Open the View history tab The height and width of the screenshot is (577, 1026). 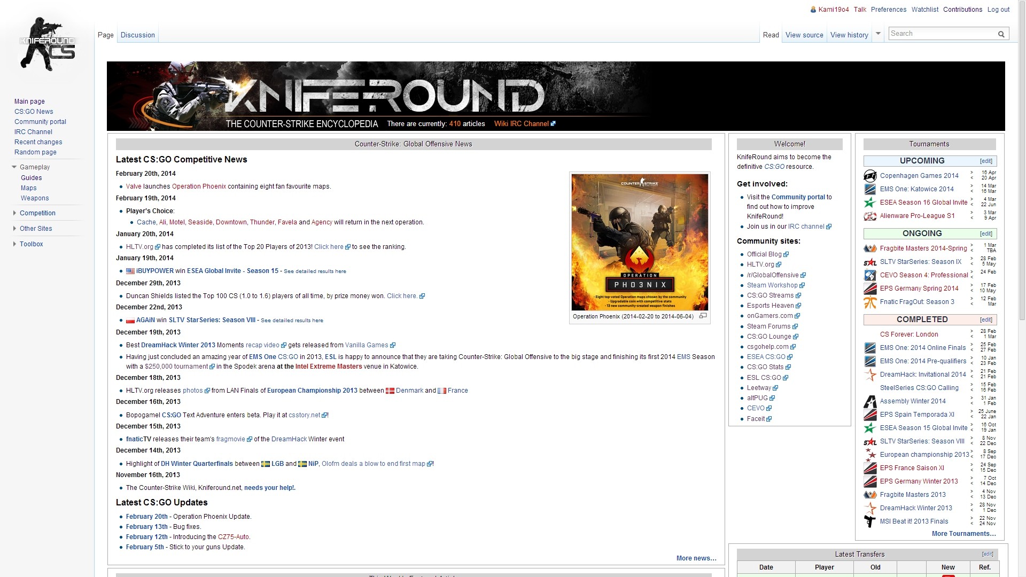[849, 35]
